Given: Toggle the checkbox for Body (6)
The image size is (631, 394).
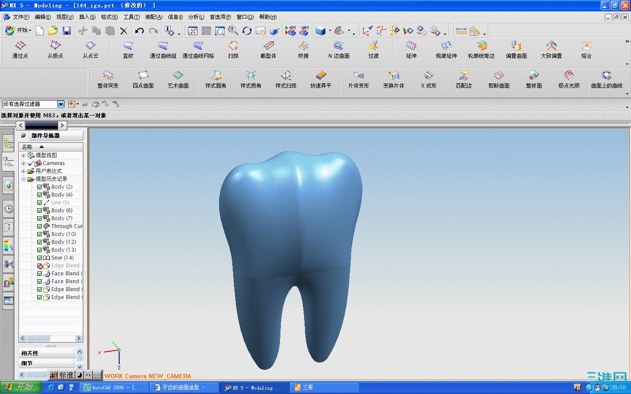Looking at the screenshot, I should pyautogui.click(x=39, y=211).
